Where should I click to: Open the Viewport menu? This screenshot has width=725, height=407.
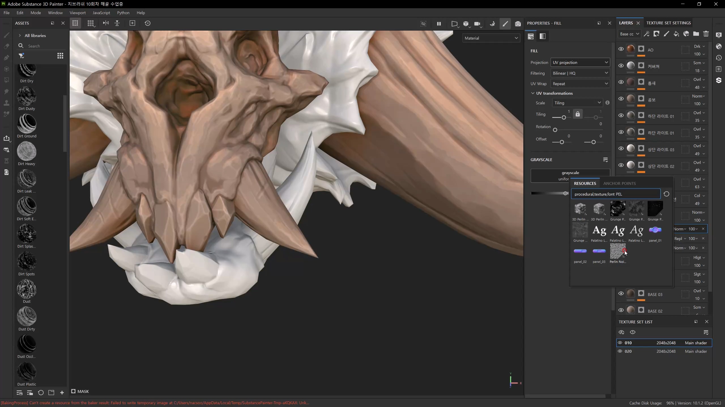[x=77, y=13]
